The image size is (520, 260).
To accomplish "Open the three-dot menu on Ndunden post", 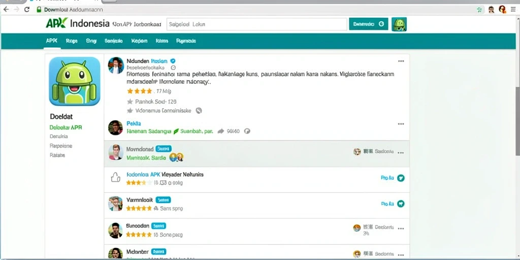I will coord(401,61).
